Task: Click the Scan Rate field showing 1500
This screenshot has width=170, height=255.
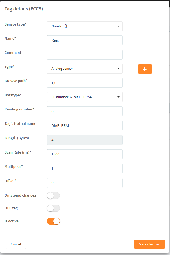Action: tap(85, 154)
